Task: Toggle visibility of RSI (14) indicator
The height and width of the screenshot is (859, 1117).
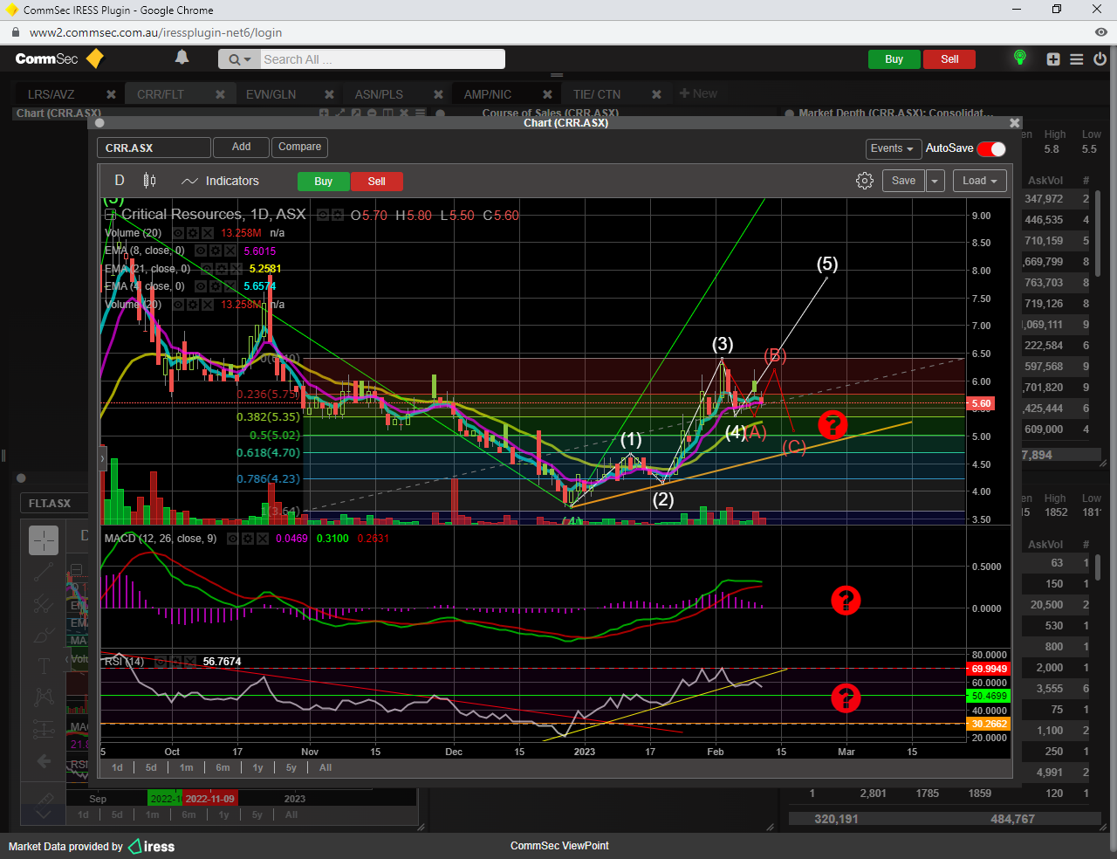Action: pyautogui.click(x=160, y=662)
